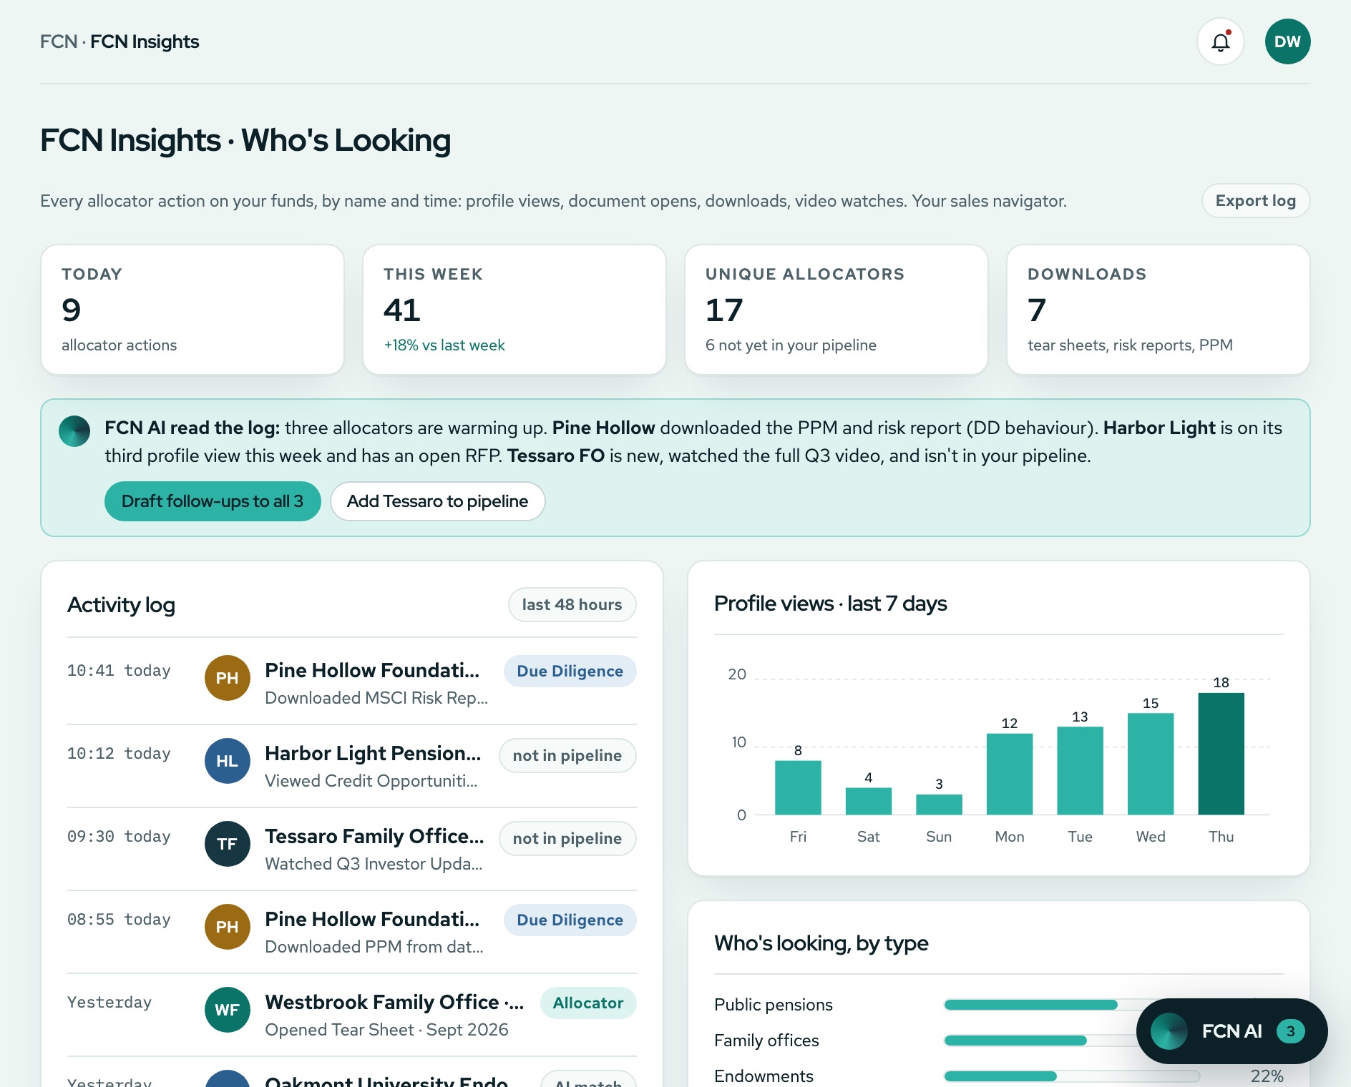The image size is (1351, 1087).
Task: Click Export log button
Action: 1256,201
